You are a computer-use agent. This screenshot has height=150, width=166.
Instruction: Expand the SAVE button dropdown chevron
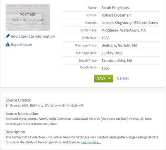tap(109, 78)
